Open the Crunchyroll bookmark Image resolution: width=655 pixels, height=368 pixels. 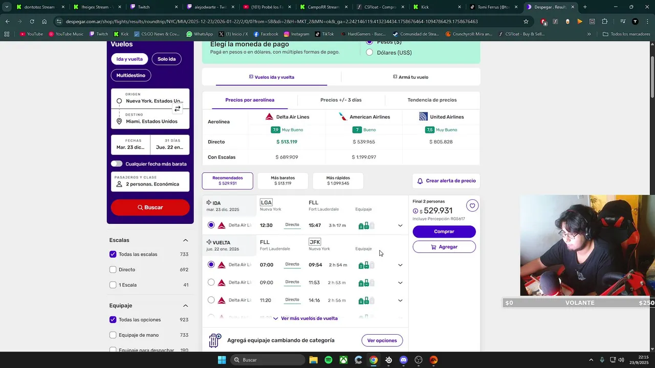click(x=469, y=34)
